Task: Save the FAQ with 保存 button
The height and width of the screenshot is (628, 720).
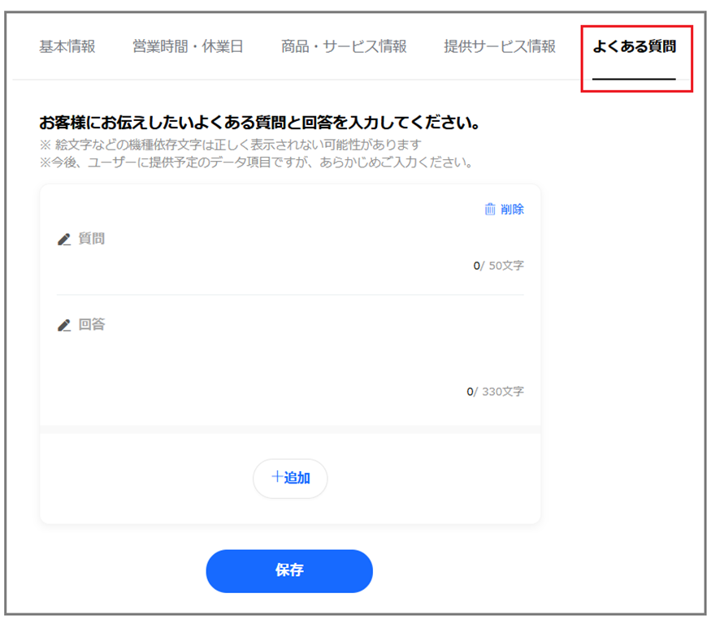Action: click(289, 571)
